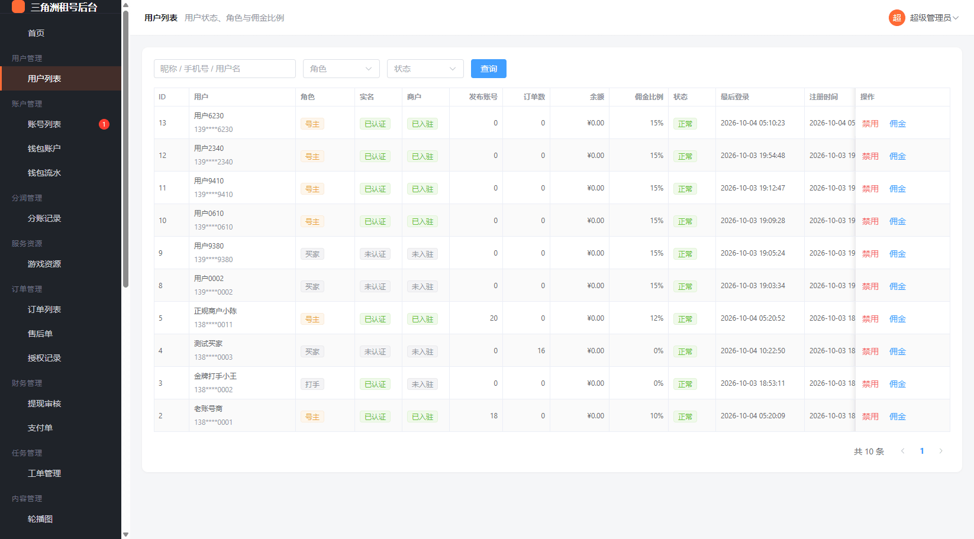Open 订单列表 in sidebar
This screenshot has height=539, width=974.
tap(60, 309)
